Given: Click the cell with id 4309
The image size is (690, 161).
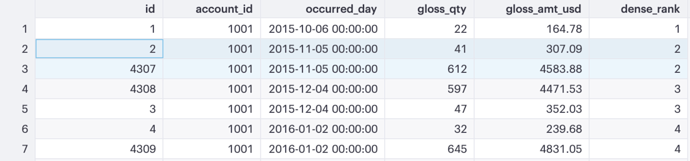Looking at the screenshot, I should click(99, 149).
